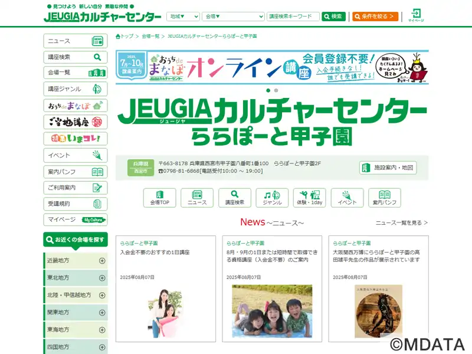The width and height of the screenshot is (472, 354).
Task: Click the JEUGIA Culture Center header logo
Action: [x=102, y=17]
